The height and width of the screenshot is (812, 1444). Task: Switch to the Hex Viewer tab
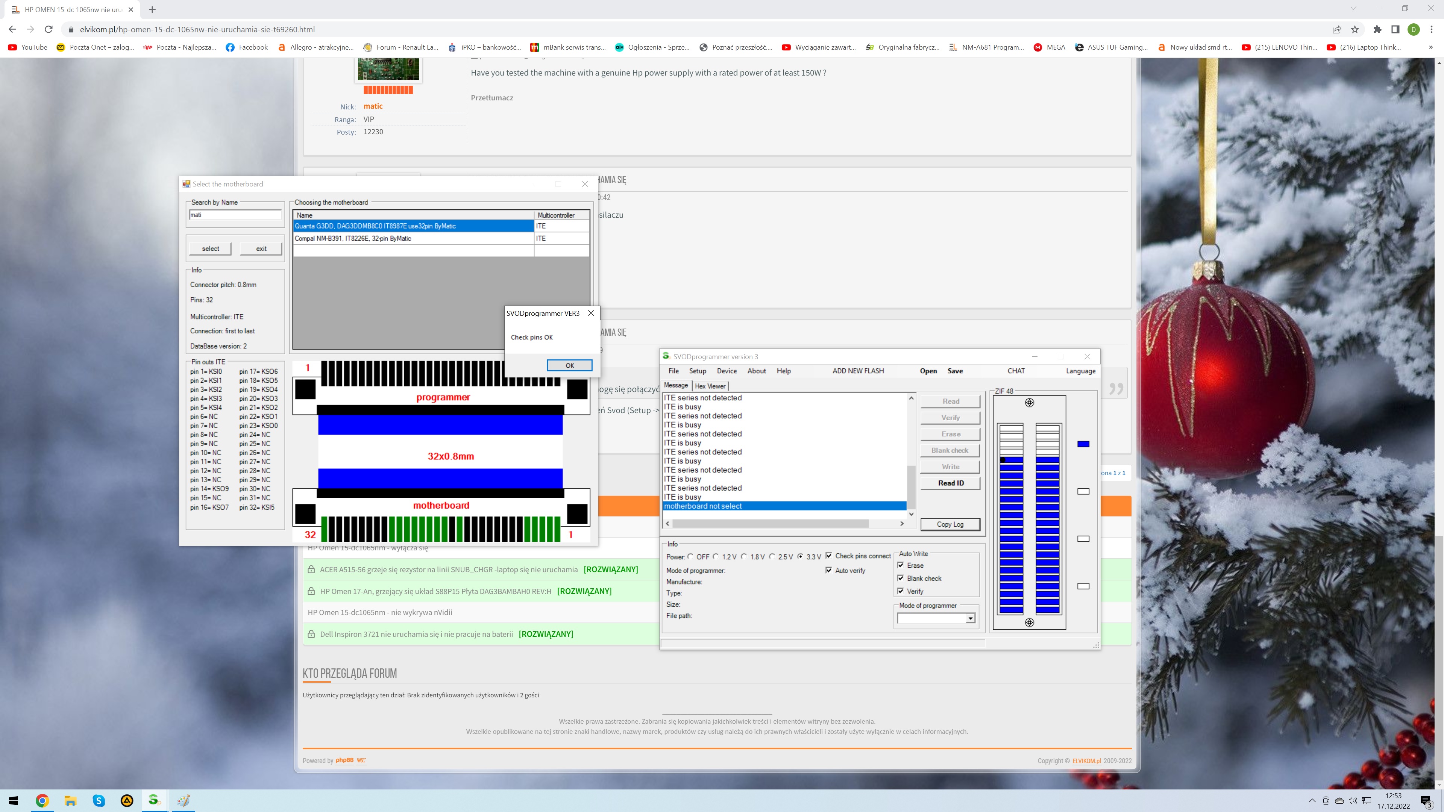710,386
